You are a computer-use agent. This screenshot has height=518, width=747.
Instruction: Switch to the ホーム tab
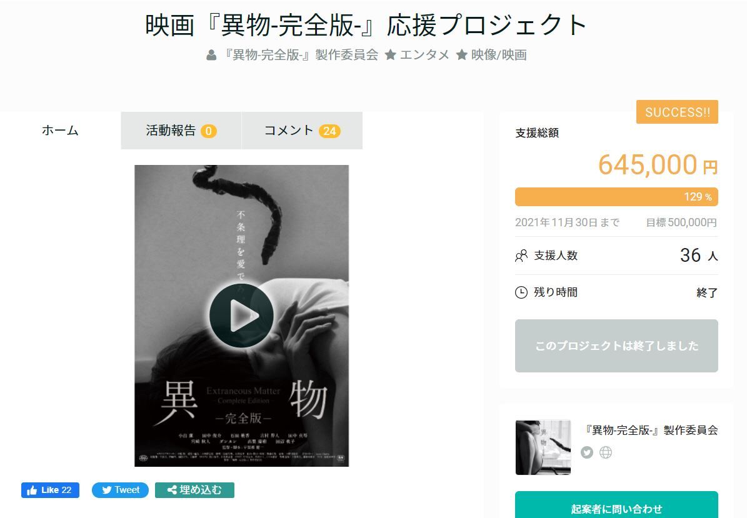(60, 131)
